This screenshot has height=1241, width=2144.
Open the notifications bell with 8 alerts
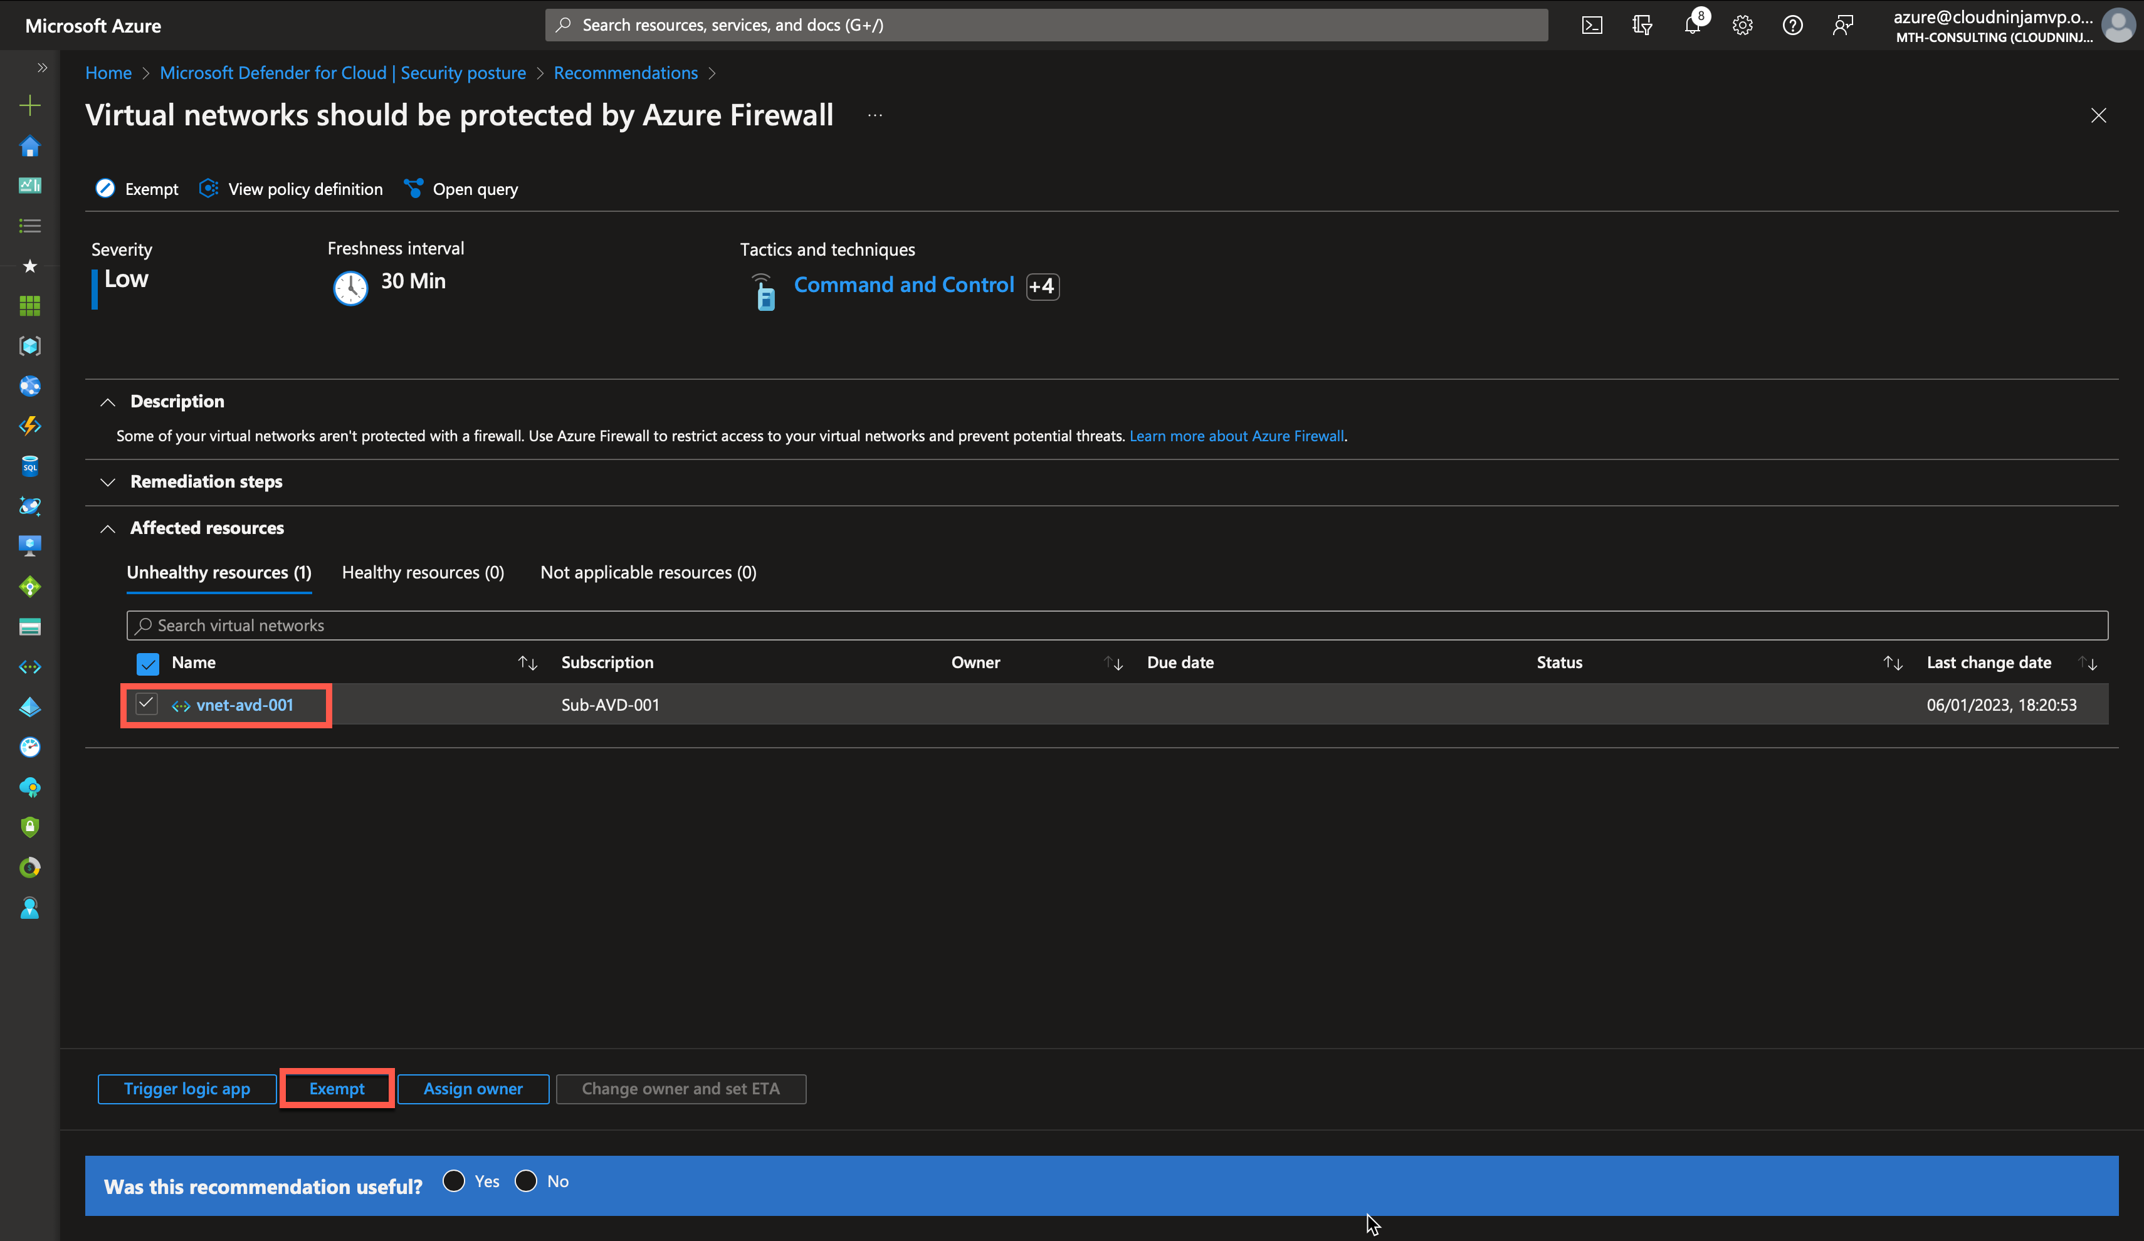(1693, 24)
